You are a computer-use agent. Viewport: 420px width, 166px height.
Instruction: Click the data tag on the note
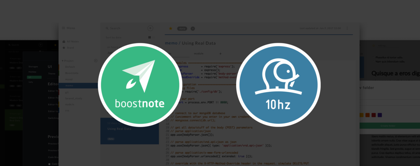coord(182,29)
